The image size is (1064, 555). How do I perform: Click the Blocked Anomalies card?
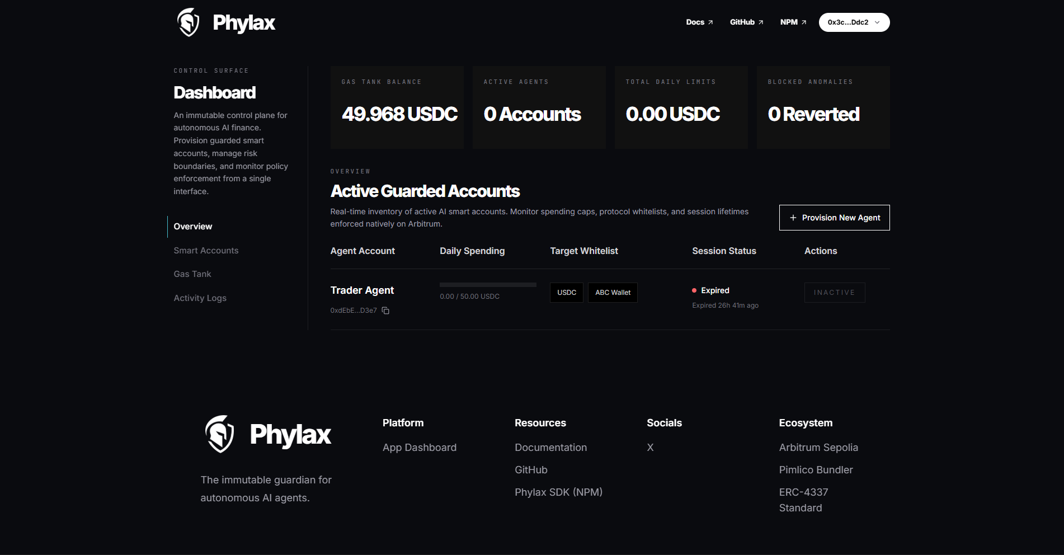(x=823, y=107)
